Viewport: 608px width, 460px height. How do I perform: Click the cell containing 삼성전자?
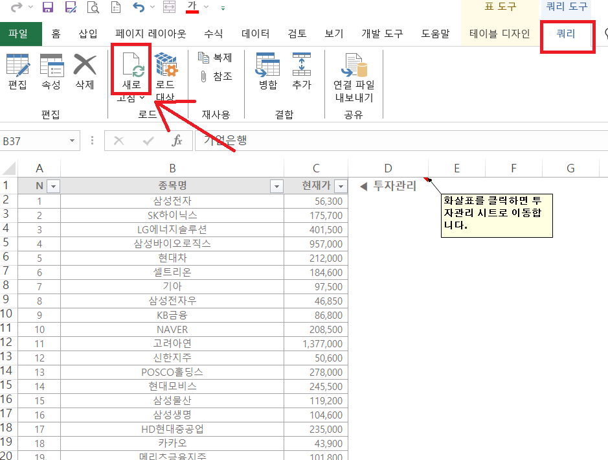172,201
